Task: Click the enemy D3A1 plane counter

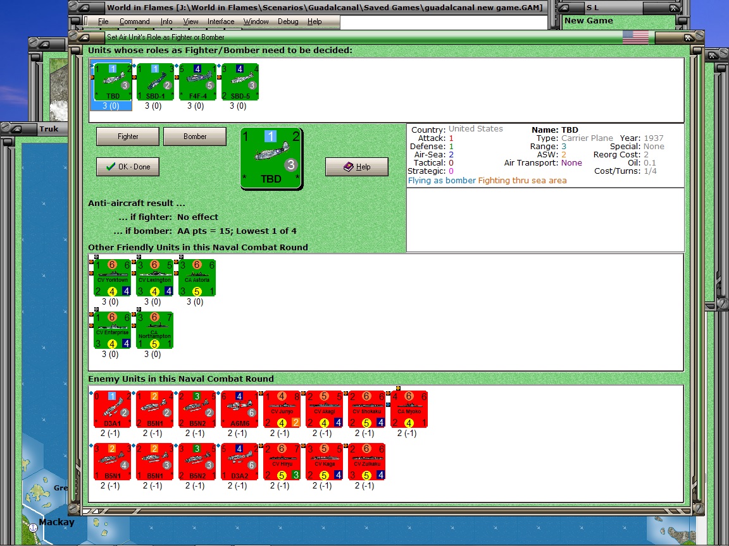Action: click(113, 409)
